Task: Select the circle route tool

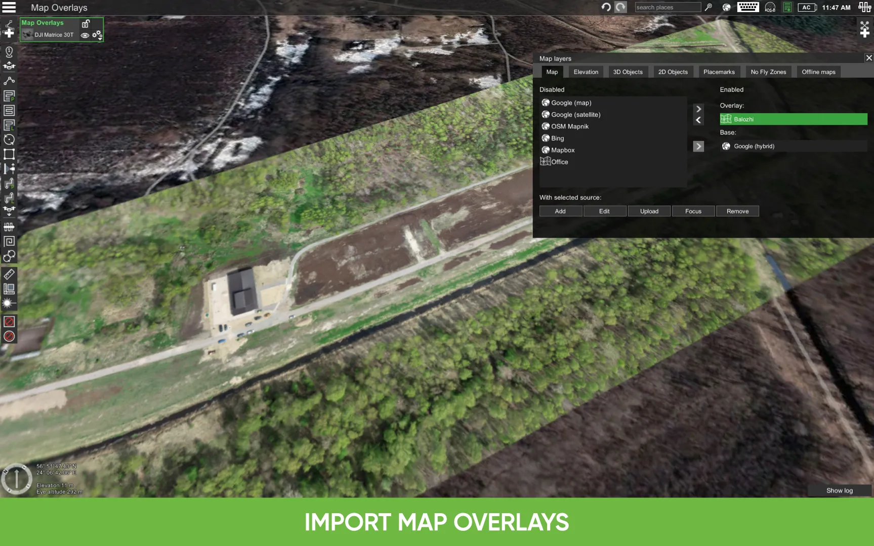Action: pos(9,140)
